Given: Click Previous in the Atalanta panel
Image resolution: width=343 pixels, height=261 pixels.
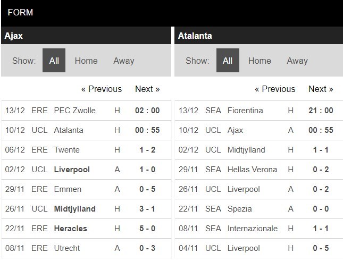Looking at the screenshot, I should click(275, 89).
